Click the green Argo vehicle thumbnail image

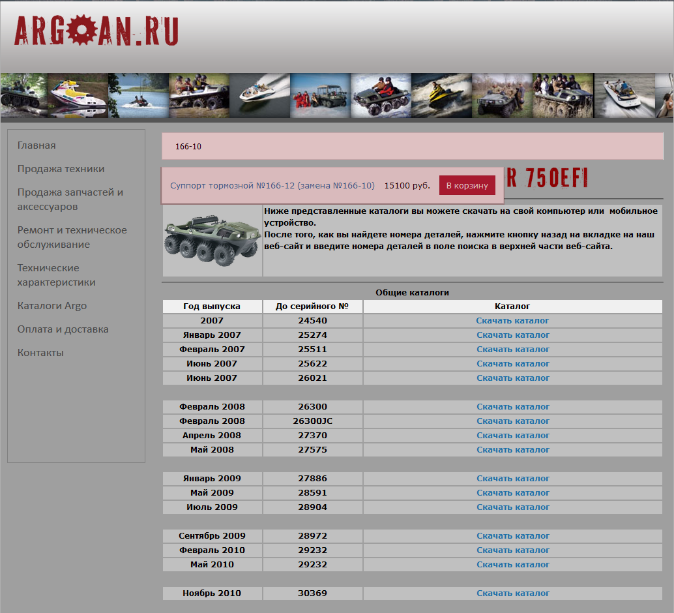(x=212, y=240)
